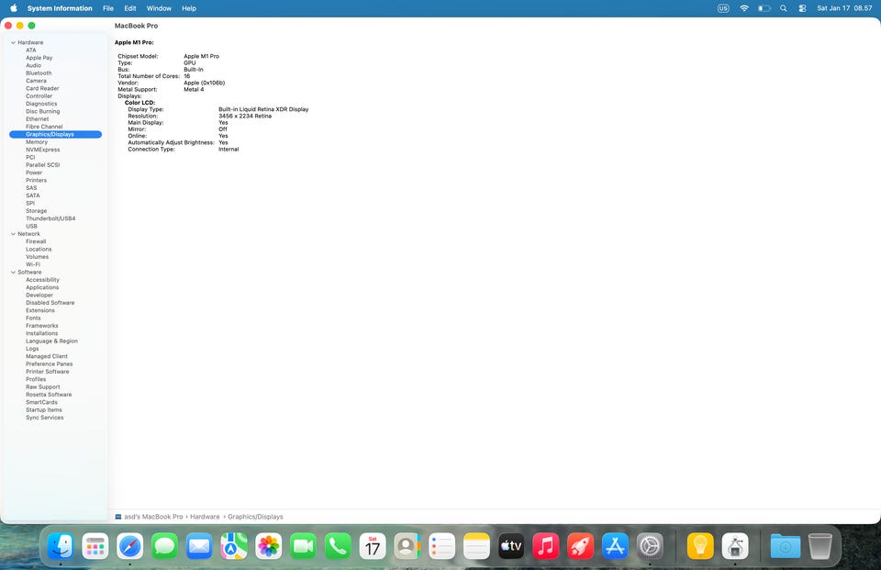Select Firewall under Network

click(36, 241)
